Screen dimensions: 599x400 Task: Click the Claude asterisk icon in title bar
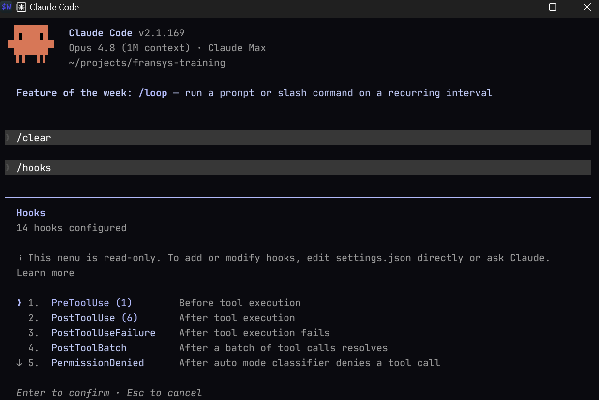(x=21, y=7)
